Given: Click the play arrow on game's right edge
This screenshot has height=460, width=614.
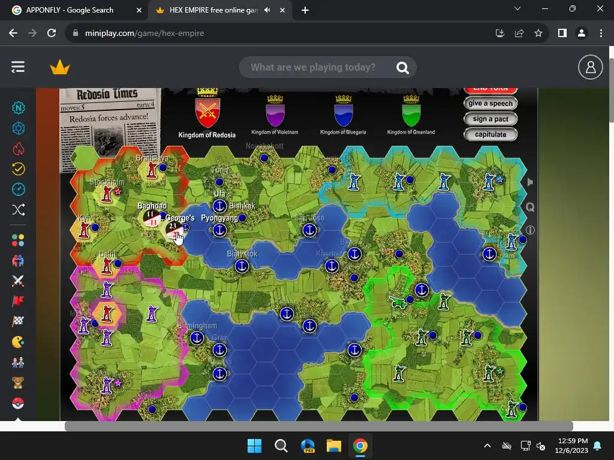Looking at the screenshot, I should pos(530,182).
